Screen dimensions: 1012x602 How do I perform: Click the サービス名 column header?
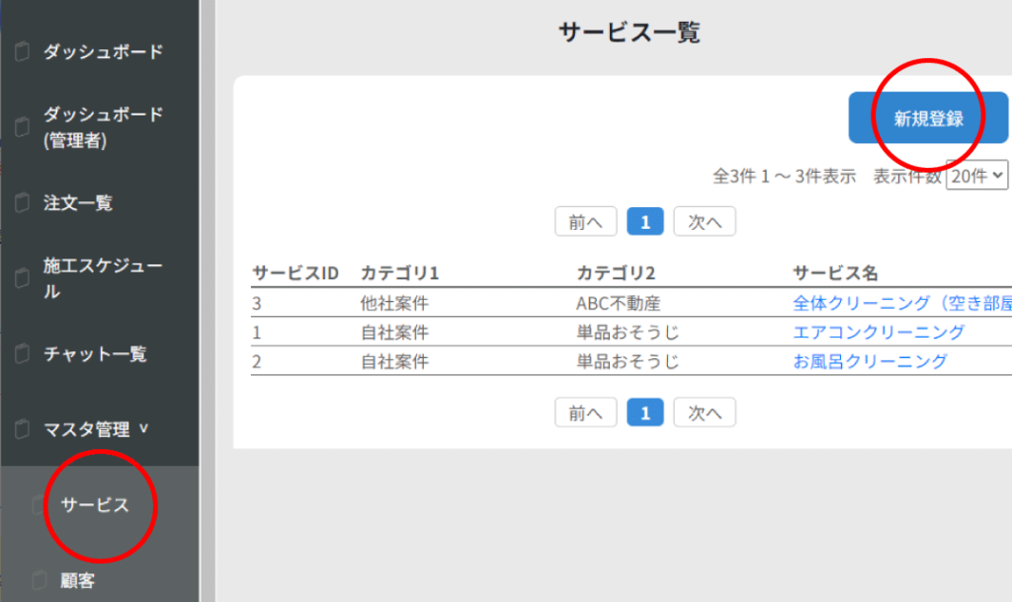[x=835, y=272]
